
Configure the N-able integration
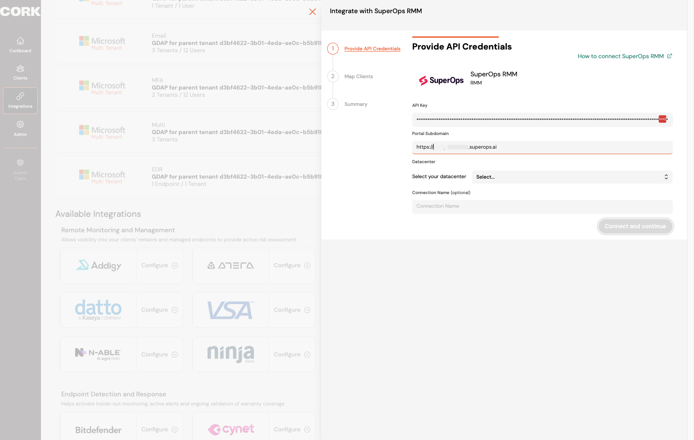click(x=159, y=355)
